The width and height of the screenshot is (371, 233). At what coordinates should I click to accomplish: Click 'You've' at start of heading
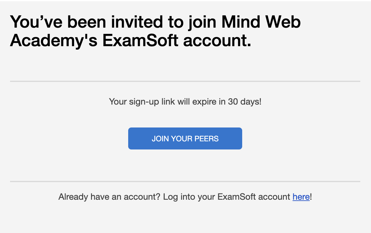tap(36, 22)
